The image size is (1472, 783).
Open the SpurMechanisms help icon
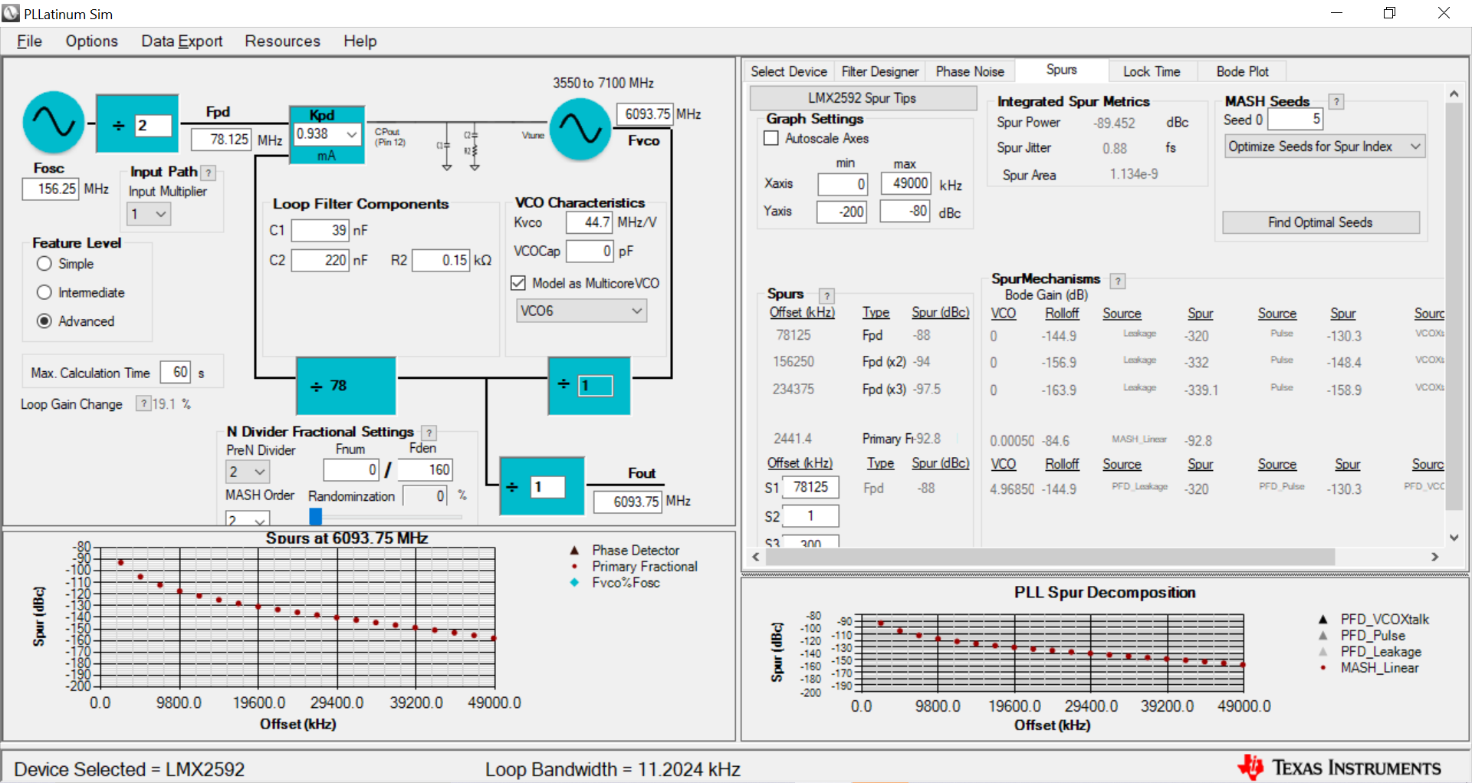click(x=1118, y=281)
